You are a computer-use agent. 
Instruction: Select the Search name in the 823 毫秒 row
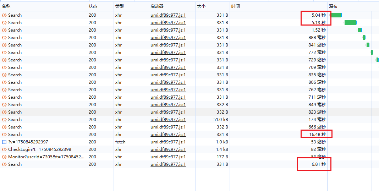click(15, 112)
